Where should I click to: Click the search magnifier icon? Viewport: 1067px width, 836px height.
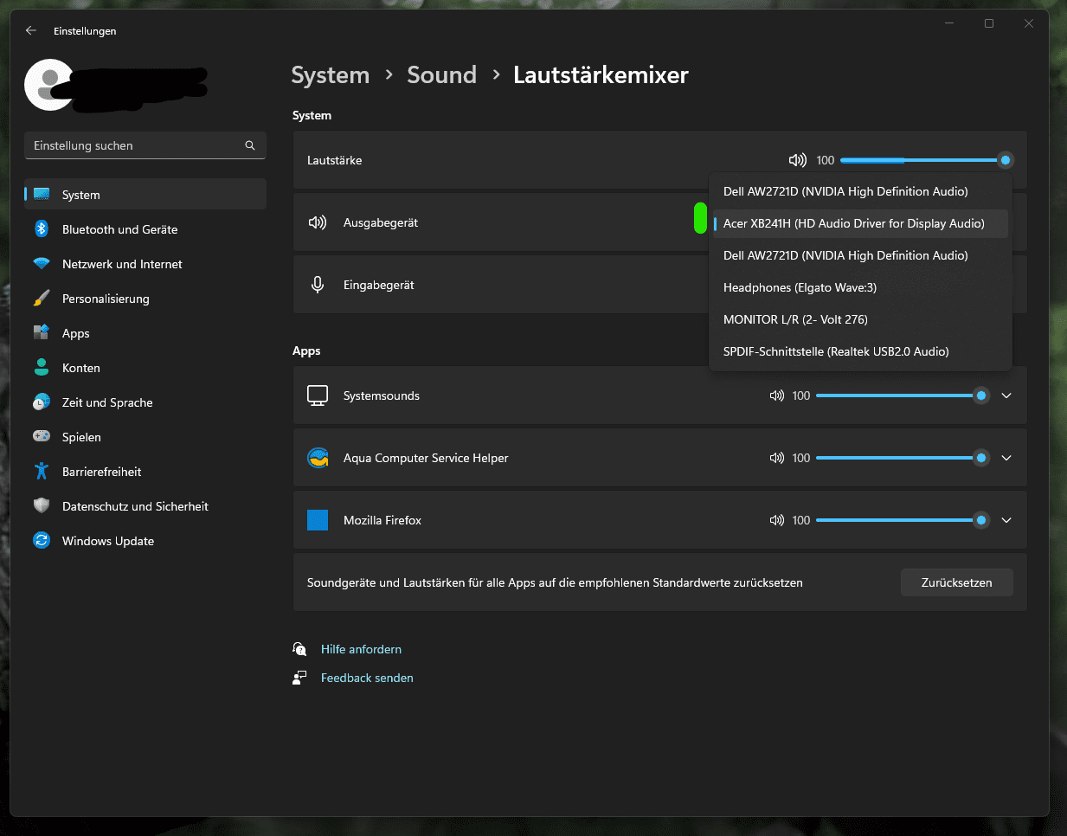tap(250, 145)
